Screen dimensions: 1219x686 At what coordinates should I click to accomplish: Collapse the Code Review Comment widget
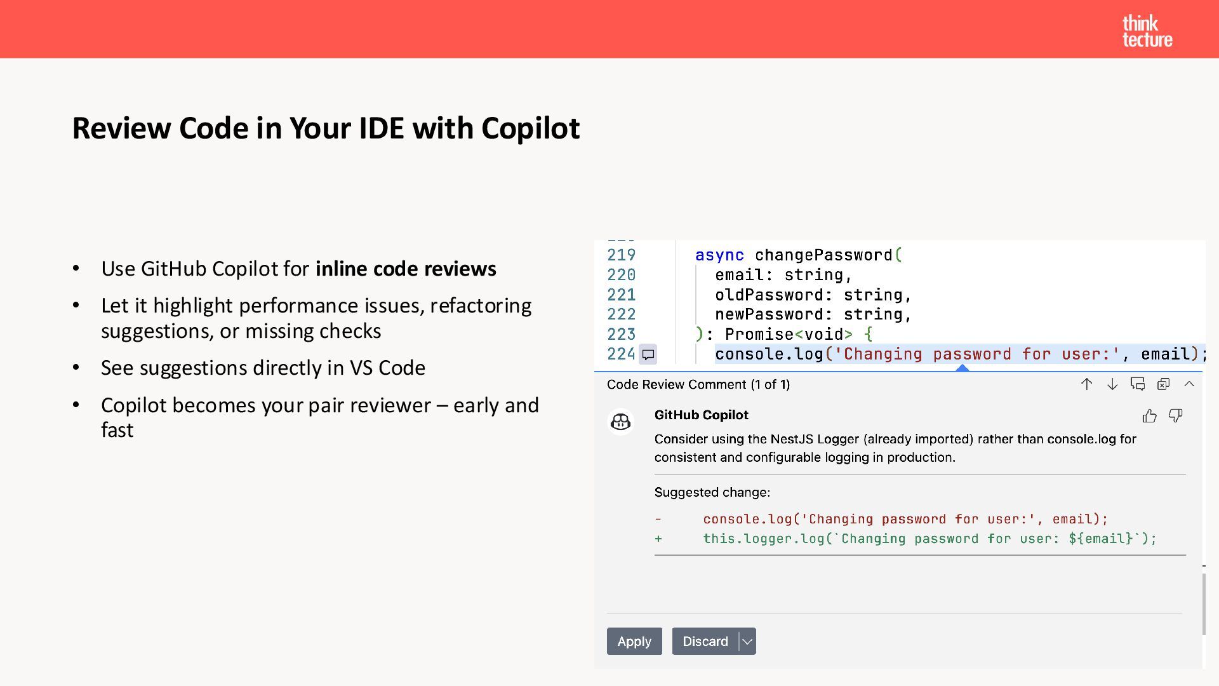pyautogui.click(x=1189, y=384)
